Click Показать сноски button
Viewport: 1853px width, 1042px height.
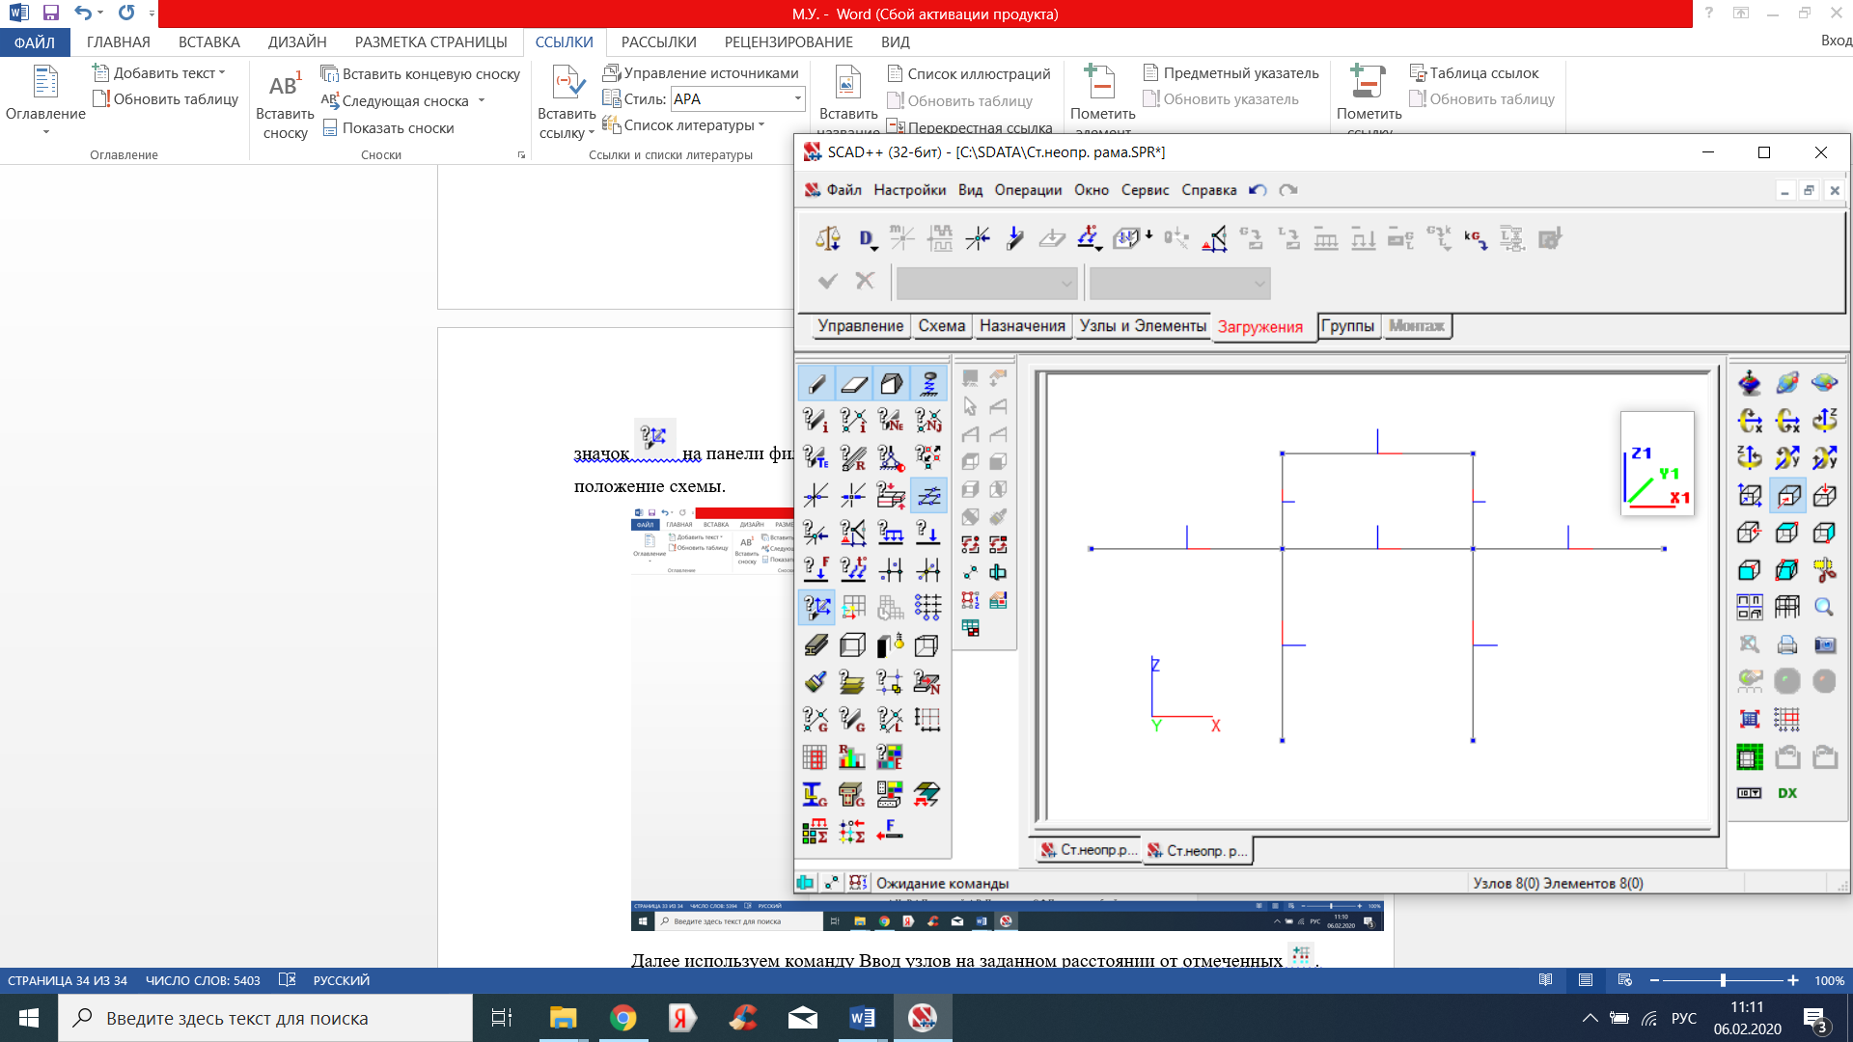(388, 128)
